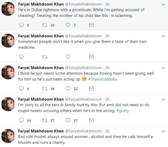Follow the #guilty hashtag link
168x147 pixels.
123,111
